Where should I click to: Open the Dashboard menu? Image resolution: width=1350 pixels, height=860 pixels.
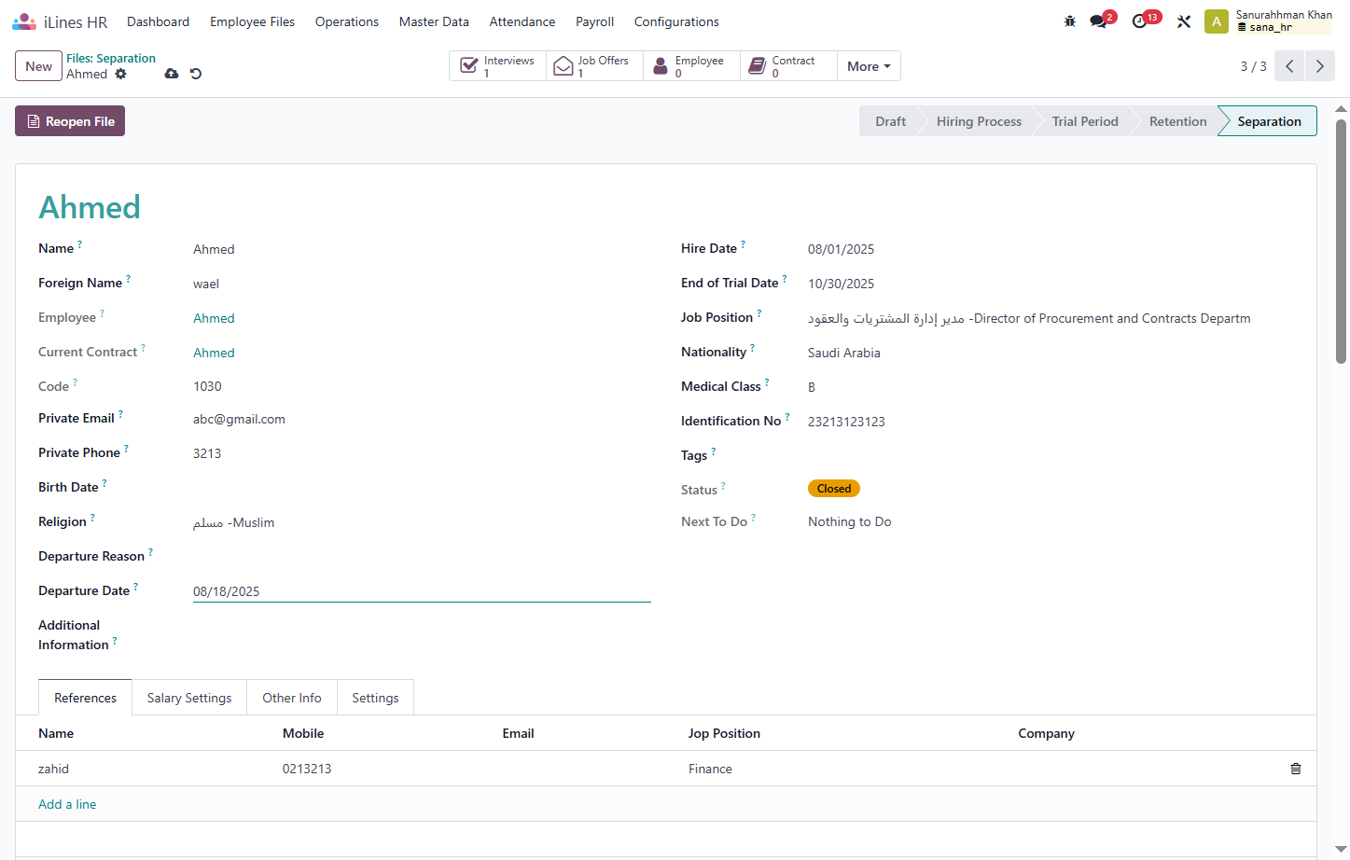[x=158, y=21]
